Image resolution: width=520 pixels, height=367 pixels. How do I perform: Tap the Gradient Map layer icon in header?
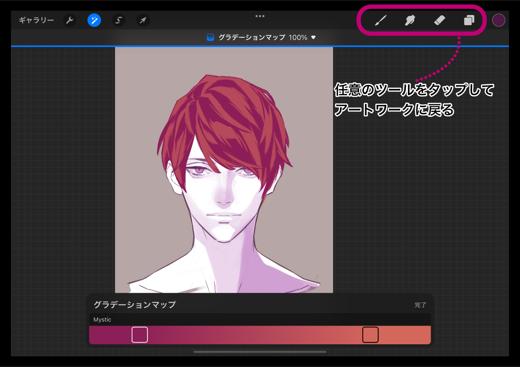210,37
